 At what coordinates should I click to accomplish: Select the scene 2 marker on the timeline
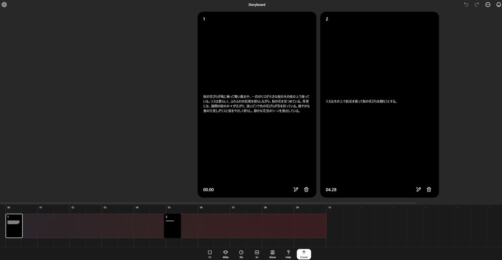[172, 226]
